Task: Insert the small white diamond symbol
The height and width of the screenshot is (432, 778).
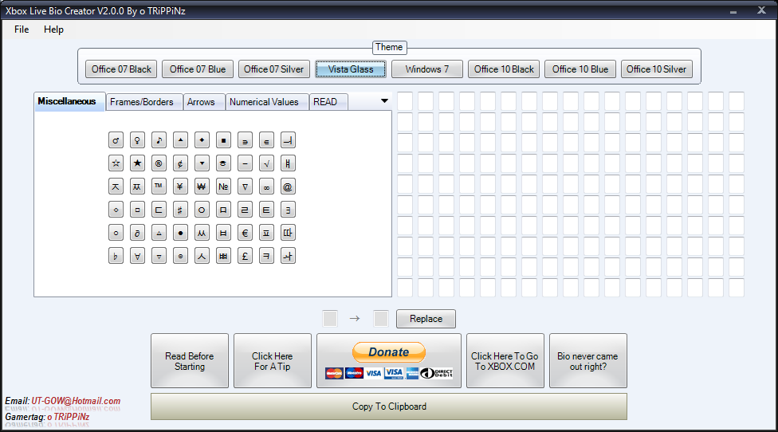Action: pyautogui.click(x=116, y=210)
